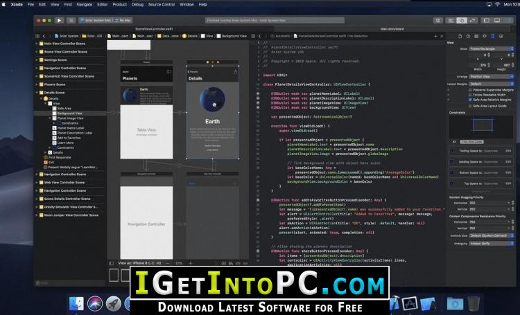This screenshot has height=315, width=520.
Task: Show All constraints filter
Action: [454, 142]
